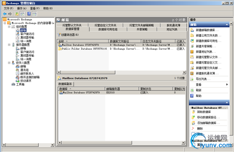This screenshot has width=234, height=152.
Task: Click the 卸除数据库 action link
Action: coord(204,112)
